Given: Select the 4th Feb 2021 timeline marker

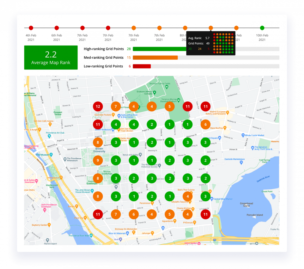Looking at the screenshot, I should (31, 28).
